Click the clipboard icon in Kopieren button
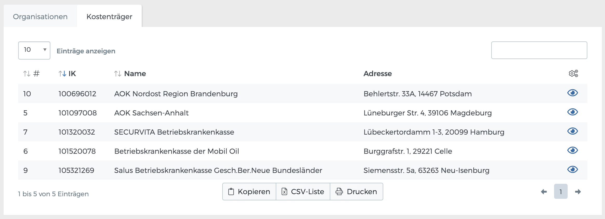The image size is (605, 219). pos(231,192)
